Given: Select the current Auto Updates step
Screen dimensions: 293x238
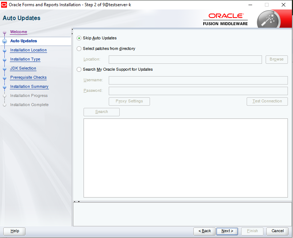Looking at the screenshot, I should coord(24,41).
